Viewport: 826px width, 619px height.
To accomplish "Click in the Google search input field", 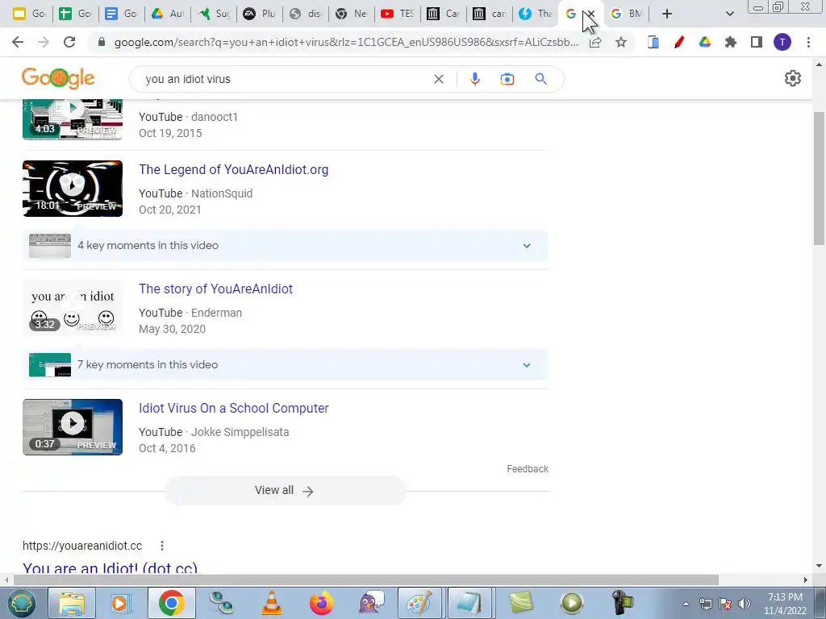I will [285, 79].
